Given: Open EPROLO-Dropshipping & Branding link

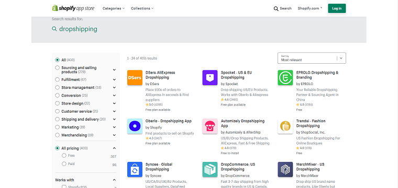Looking at the screenshot, I should tap(317, 75).
